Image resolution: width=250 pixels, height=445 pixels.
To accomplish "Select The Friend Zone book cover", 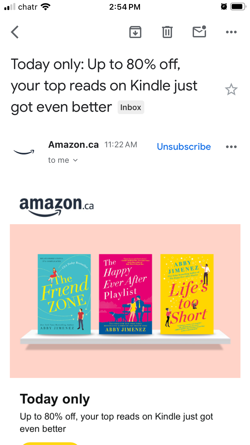I will (64, 294).
